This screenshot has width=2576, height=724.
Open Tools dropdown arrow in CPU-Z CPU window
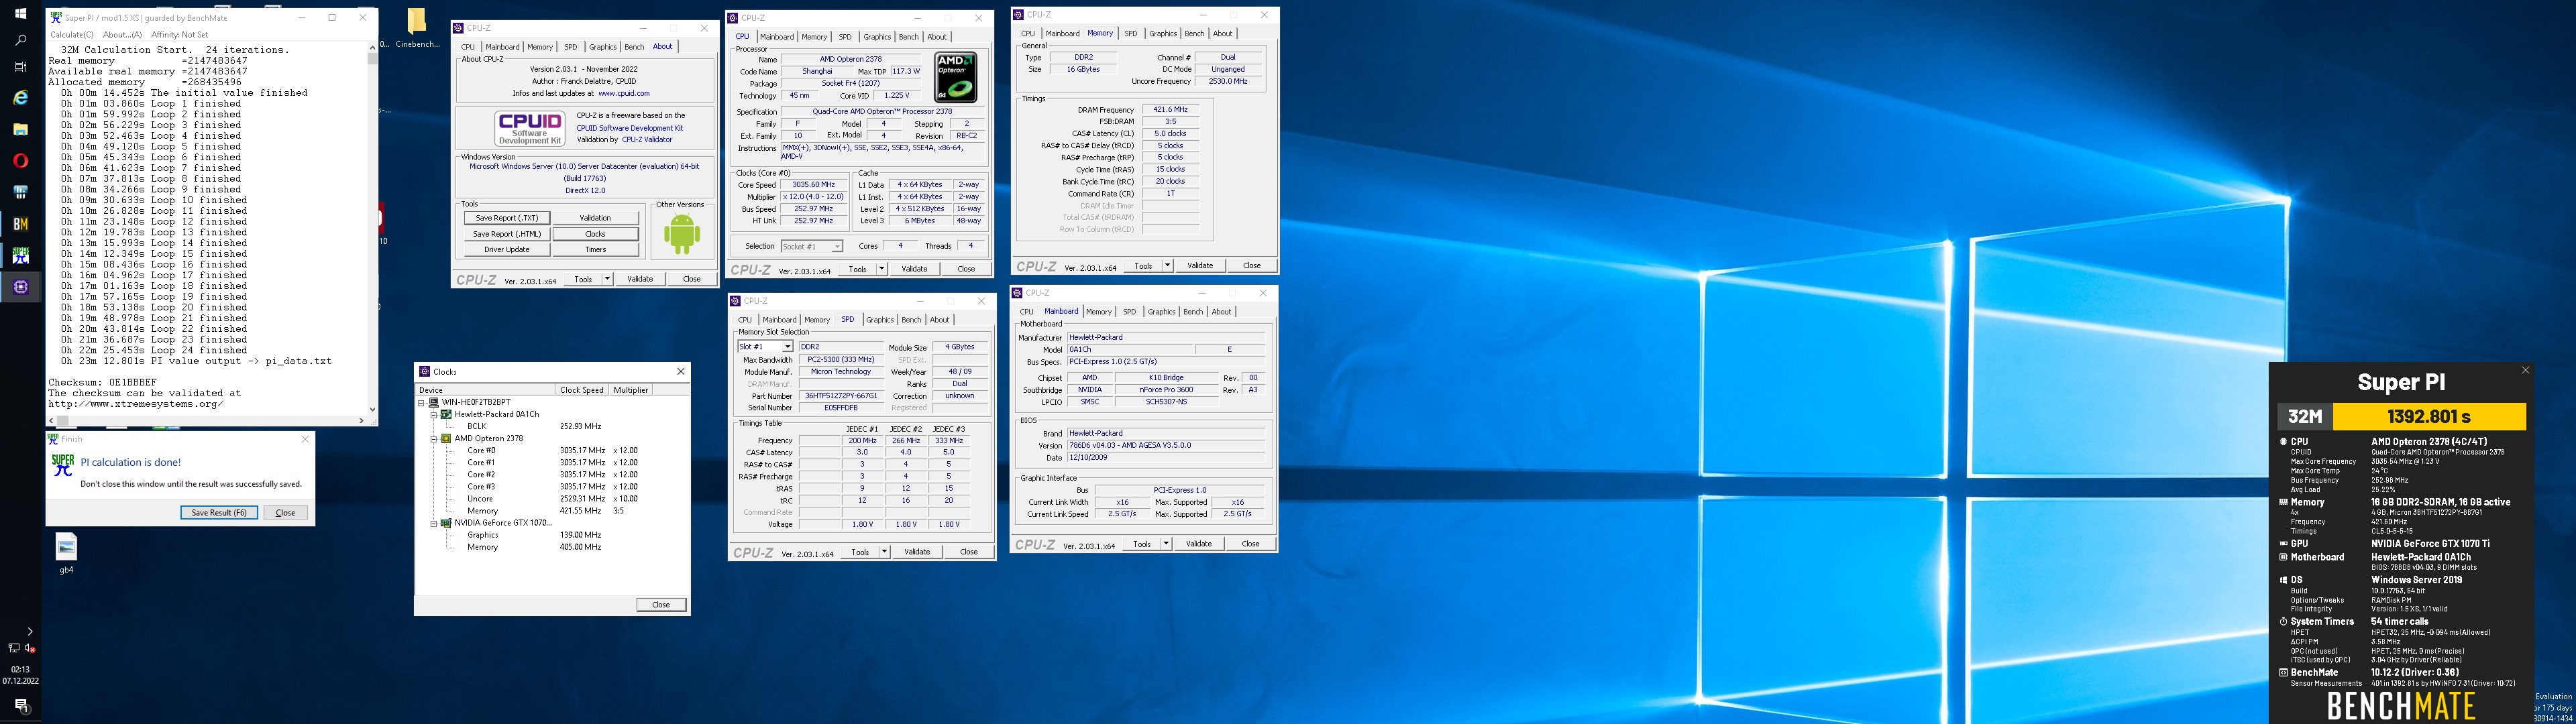(x=881, y=269)
